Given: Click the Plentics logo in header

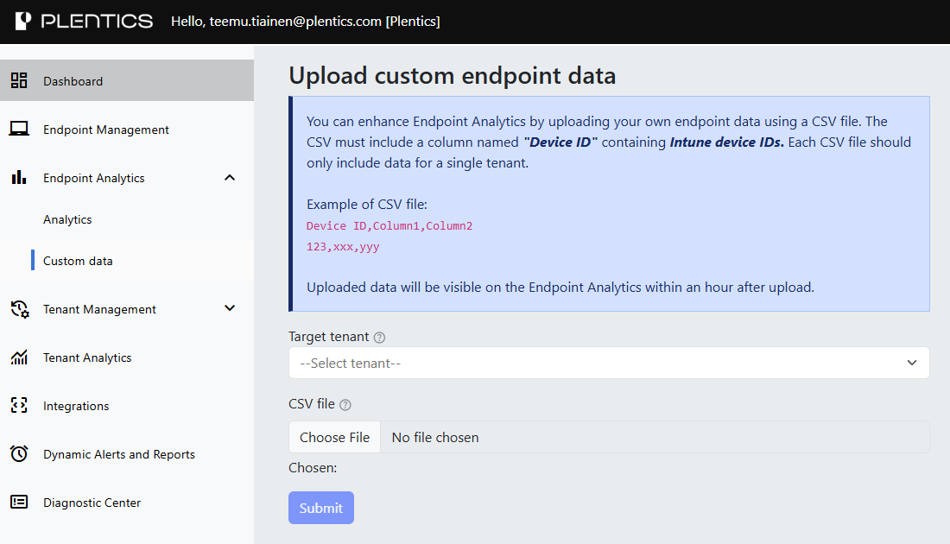Looking at the screenshot, I should (84, 22).
